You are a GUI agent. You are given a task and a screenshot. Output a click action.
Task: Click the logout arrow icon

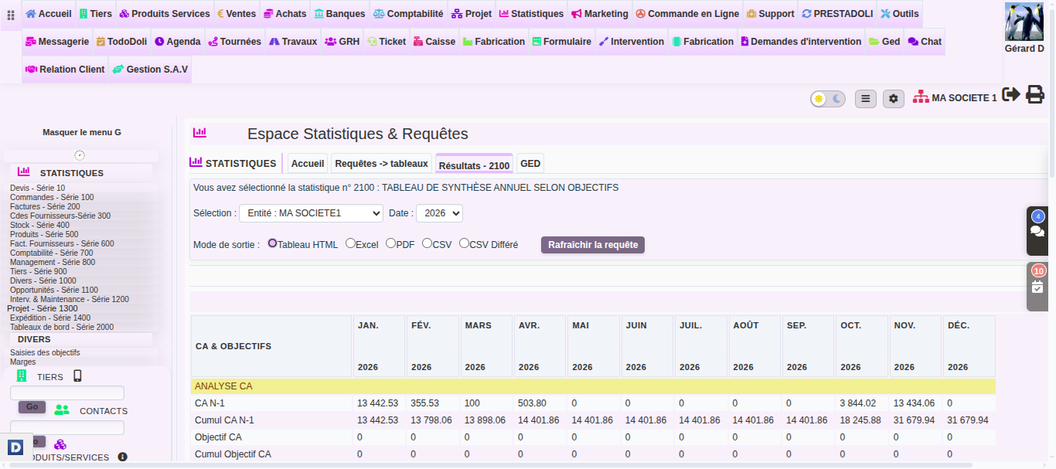1010,94
